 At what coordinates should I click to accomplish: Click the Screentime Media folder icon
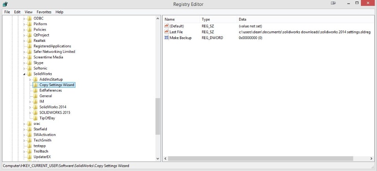click(x=29, y=57)
